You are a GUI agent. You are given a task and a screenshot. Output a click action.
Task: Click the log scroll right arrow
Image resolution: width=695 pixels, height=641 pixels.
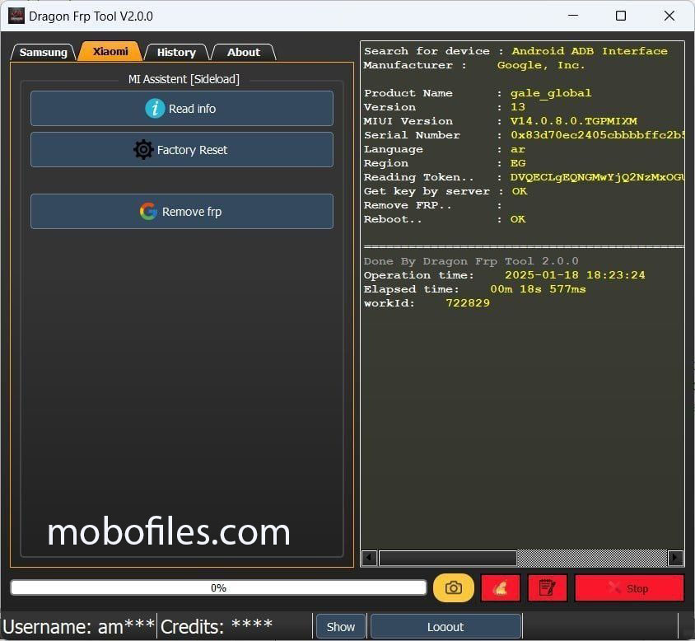(x=675, y=558)
